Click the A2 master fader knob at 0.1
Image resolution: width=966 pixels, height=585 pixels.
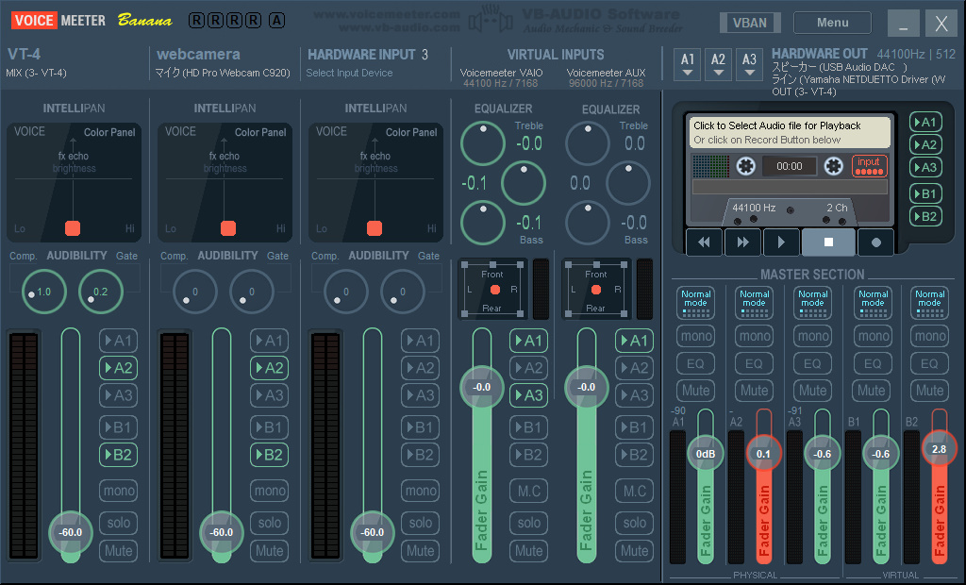pos(763,454)
